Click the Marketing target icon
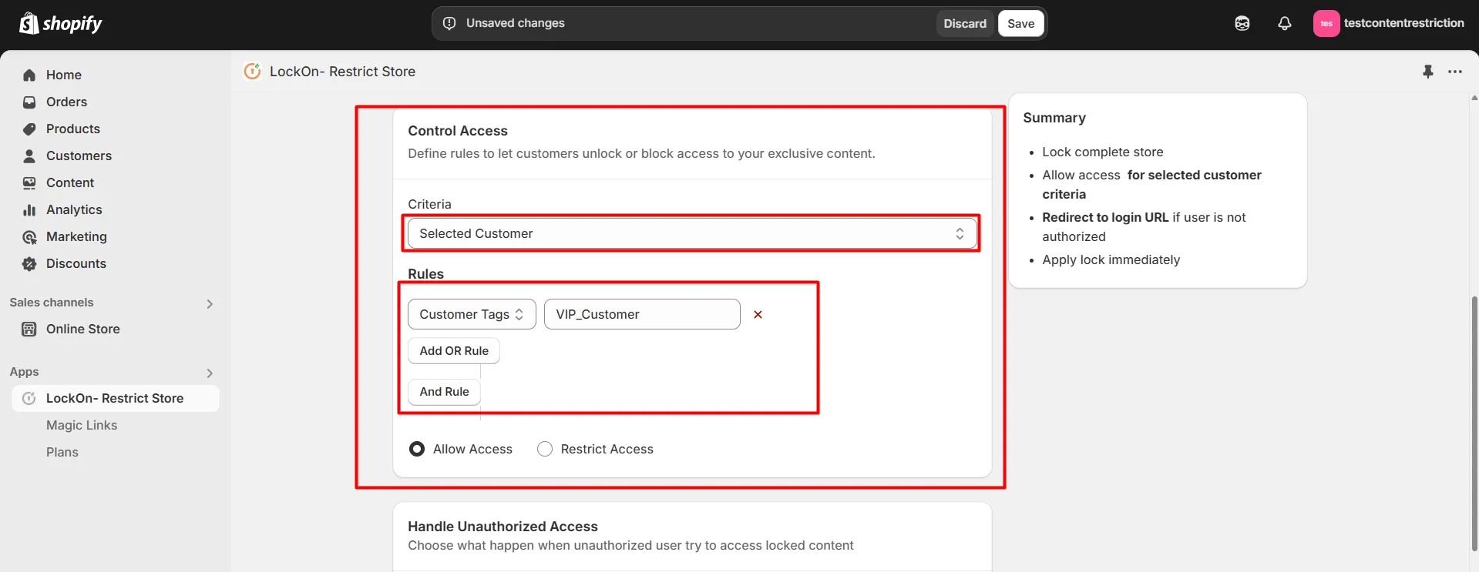Viewport: 1479px width, 572px height. click(29, 236)
